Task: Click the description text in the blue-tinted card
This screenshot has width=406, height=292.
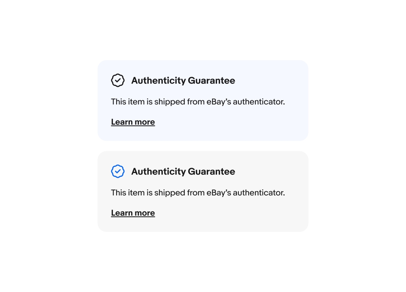Action: [198, 102]
